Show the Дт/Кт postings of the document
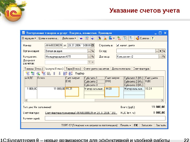Image resolution: width=190 pixels, height=142 pixels. [x=119, y=38]
